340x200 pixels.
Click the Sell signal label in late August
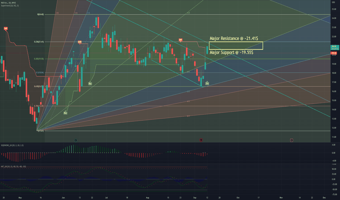[180, 40]
